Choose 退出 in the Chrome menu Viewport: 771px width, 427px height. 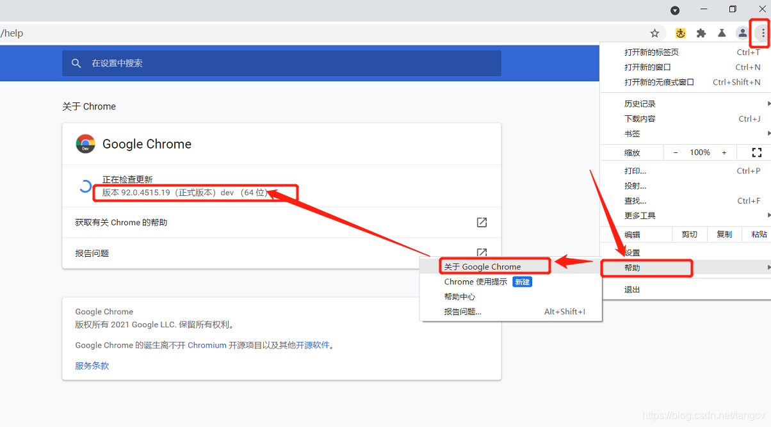pos(685,289)
